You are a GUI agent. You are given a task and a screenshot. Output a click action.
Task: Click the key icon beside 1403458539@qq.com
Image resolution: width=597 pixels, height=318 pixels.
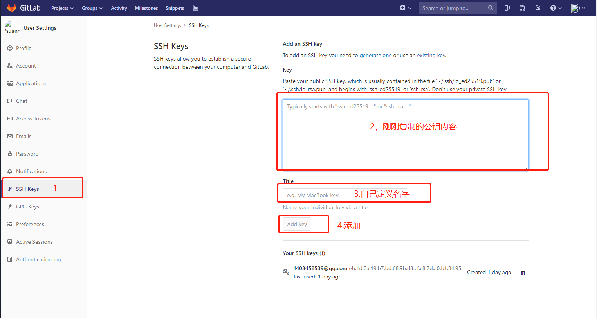[x=286, y=272]
